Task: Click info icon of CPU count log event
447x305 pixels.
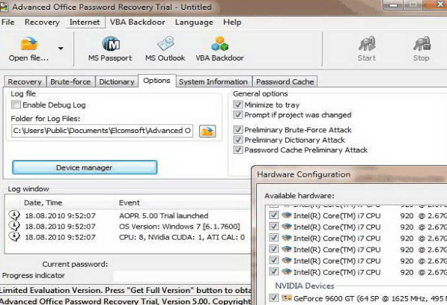Action: [14, 237]
